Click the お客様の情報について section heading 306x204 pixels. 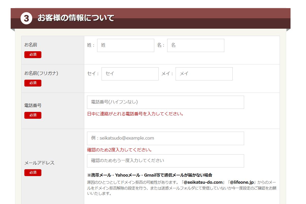point(76,18)
